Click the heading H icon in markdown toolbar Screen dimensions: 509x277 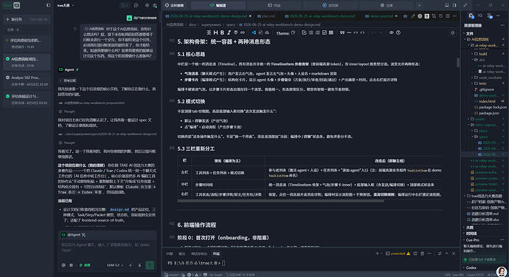215,33
